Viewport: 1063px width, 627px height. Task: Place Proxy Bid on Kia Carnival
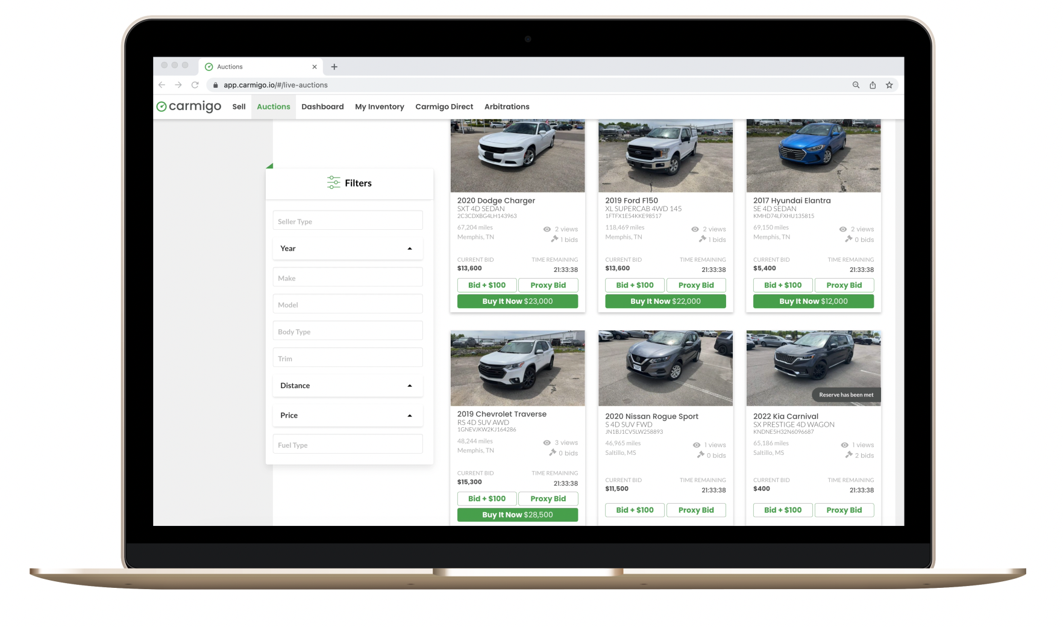click(x=844, y=510)
